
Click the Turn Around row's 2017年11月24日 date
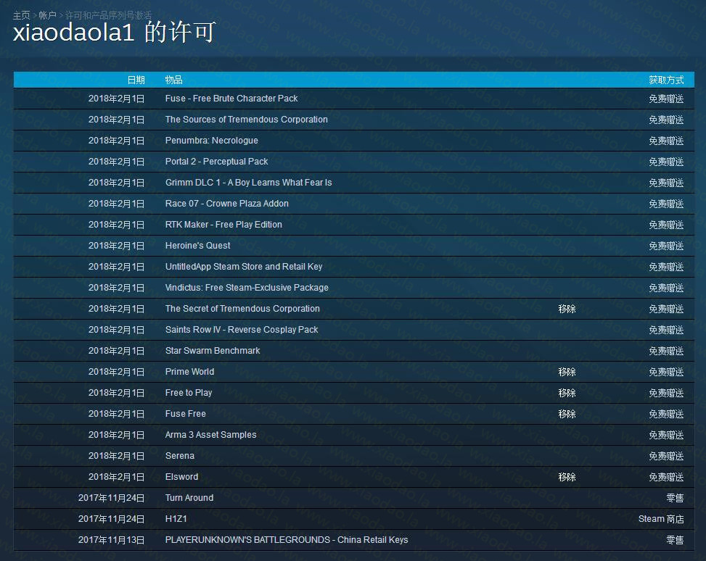coord(112,498)
